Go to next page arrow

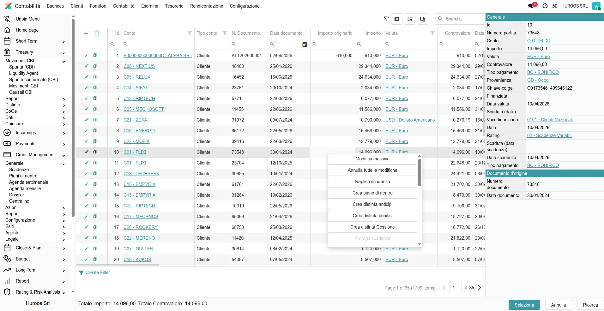pyautogui.click(x=480, y=288)
